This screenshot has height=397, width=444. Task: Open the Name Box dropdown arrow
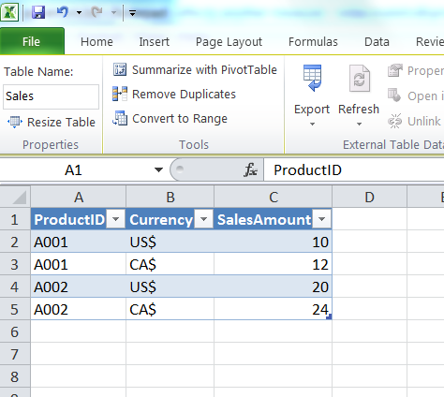pos(158,170)
